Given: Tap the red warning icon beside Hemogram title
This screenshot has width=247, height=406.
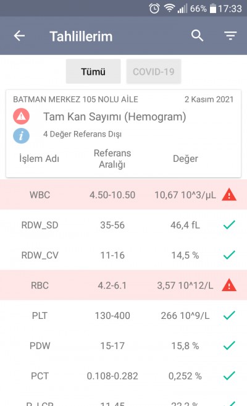Looking at the screenshot, I should (x=21, y=116).
